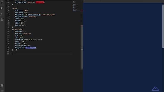Click the 'top: 50%;' line

coord(19,35)
